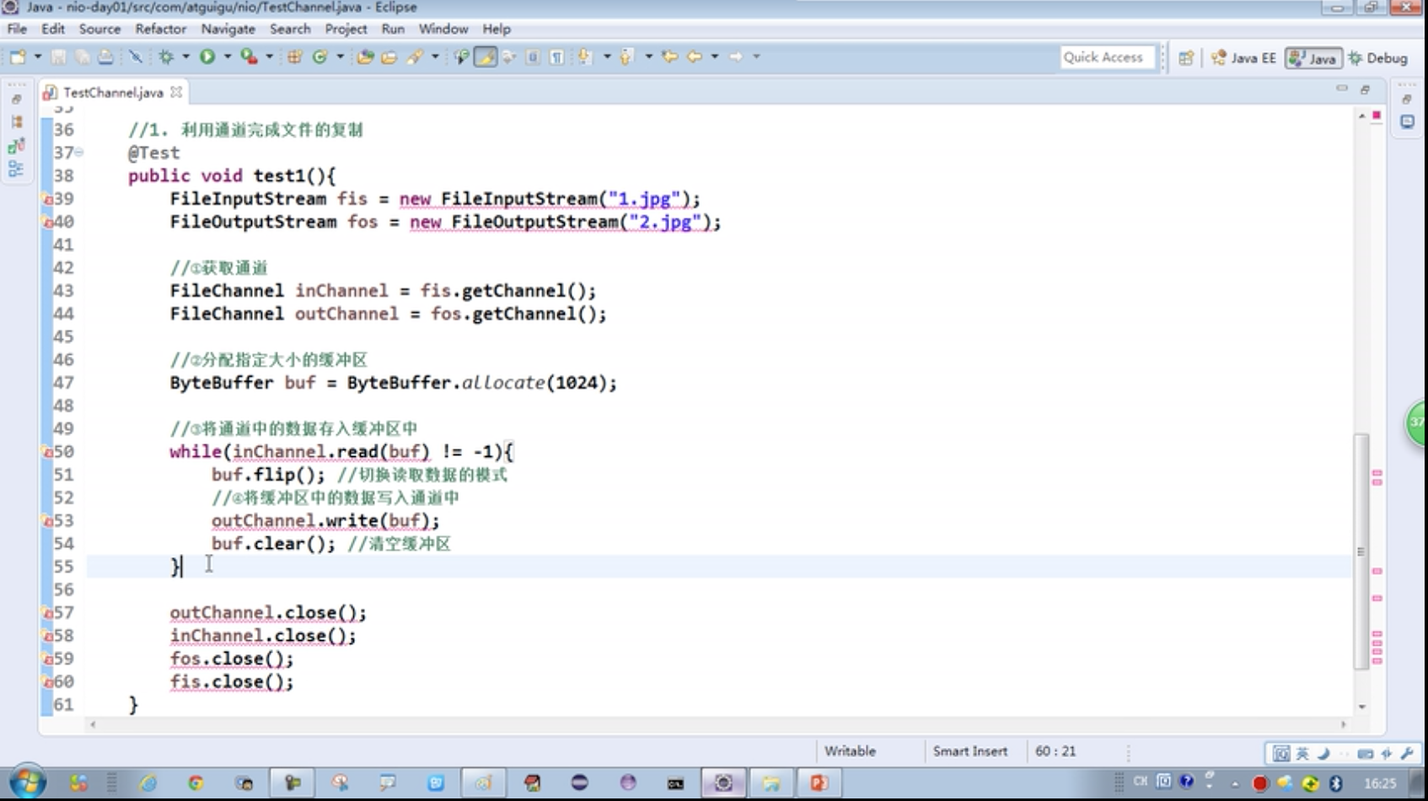Open the Run menu
1428x801 pixels.
393,29
